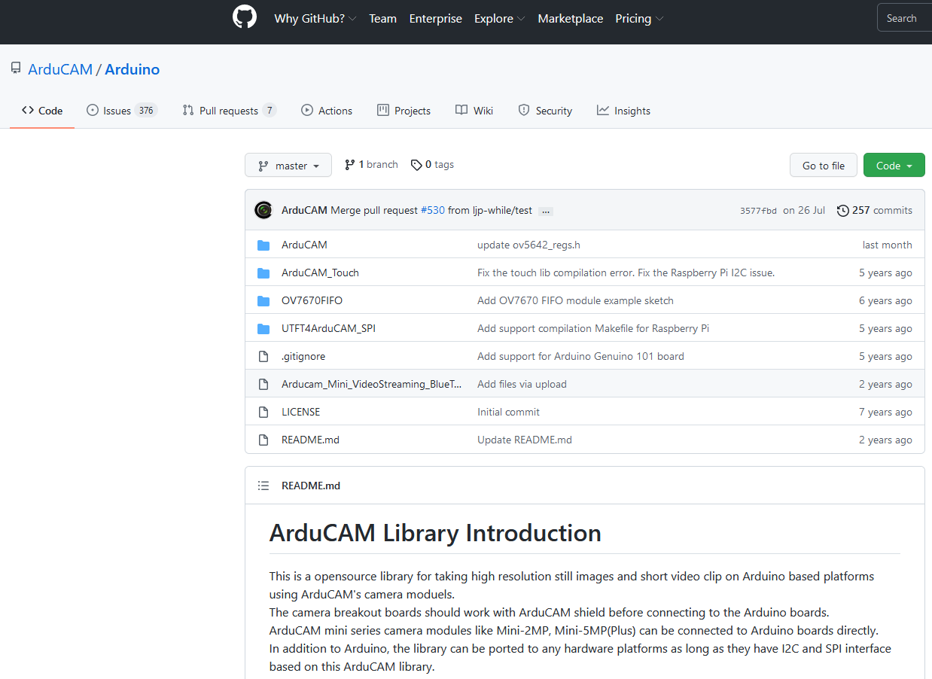Open 'Add support compilation Makefile' commit message
Screen dimensions: 932x679
(593, 329)
